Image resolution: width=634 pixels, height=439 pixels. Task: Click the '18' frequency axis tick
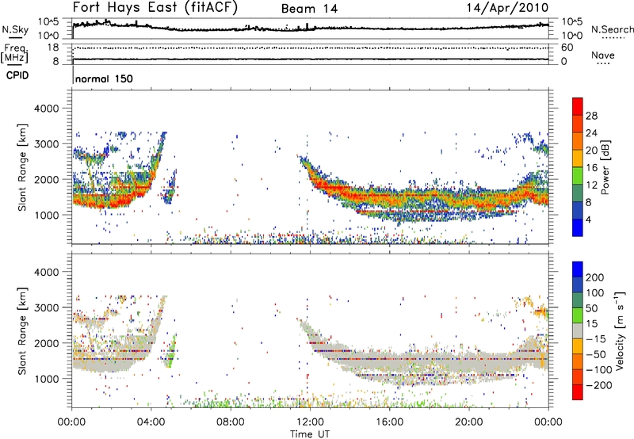(x=52, y=48)
